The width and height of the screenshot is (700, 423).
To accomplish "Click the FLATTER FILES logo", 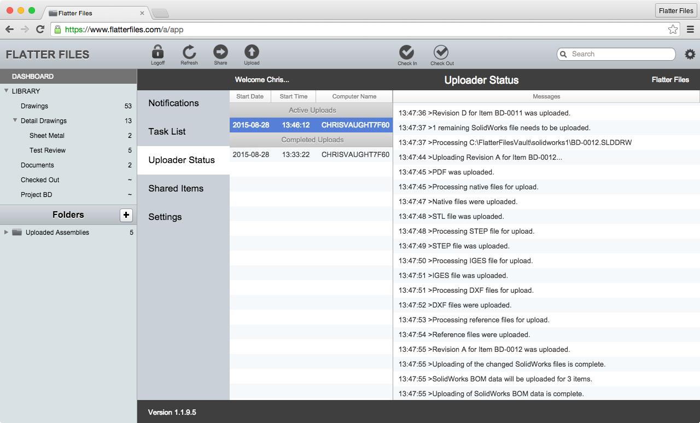I will tap(48, 55).
